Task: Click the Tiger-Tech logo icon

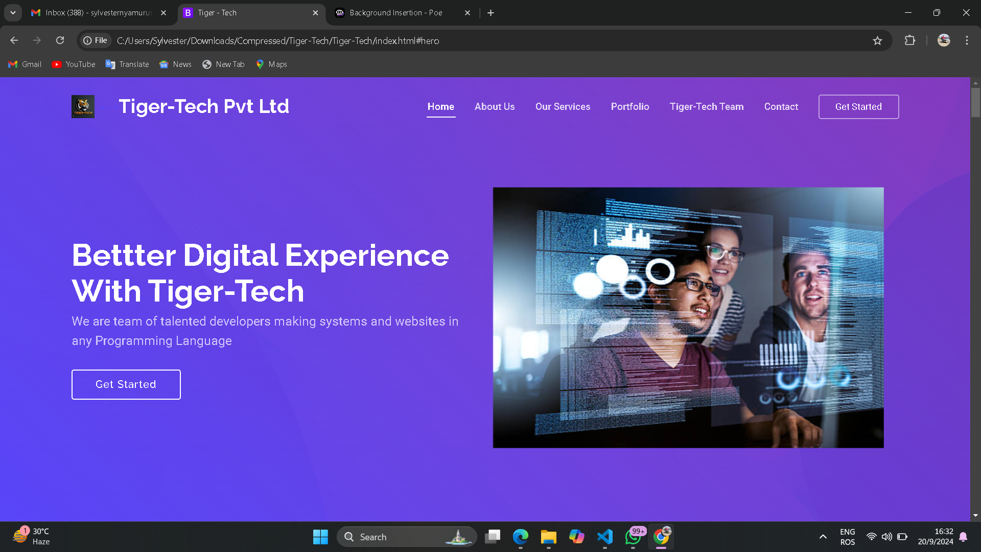Action: click(x=83, y=106)
